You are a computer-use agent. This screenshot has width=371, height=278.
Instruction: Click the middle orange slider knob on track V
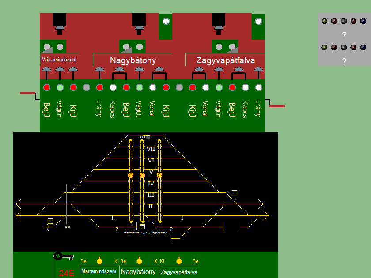pos(142,175)
